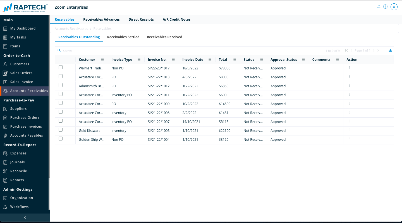
Task: Click the download export icon
Action: click(x=390, y=50)
